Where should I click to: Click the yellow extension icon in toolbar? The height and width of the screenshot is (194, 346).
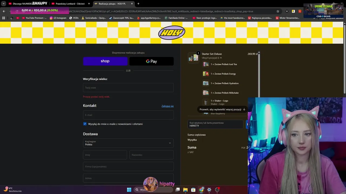point(293,11)
